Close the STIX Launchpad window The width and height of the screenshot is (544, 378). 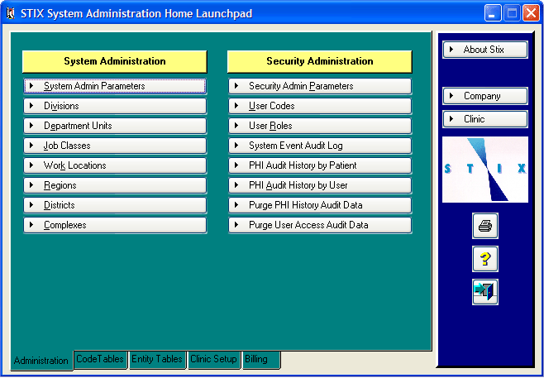click(531, 13)
